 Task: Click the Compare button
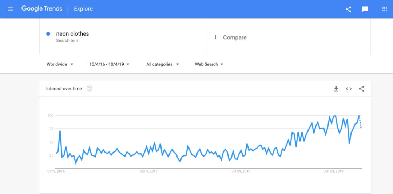(x=235, y=37)
